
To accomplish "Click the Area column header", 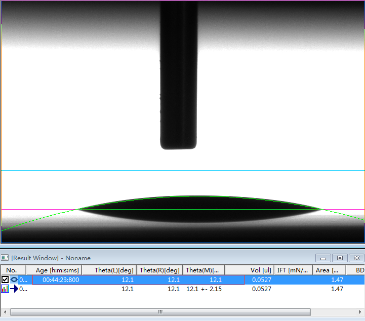I will point(329,270).
